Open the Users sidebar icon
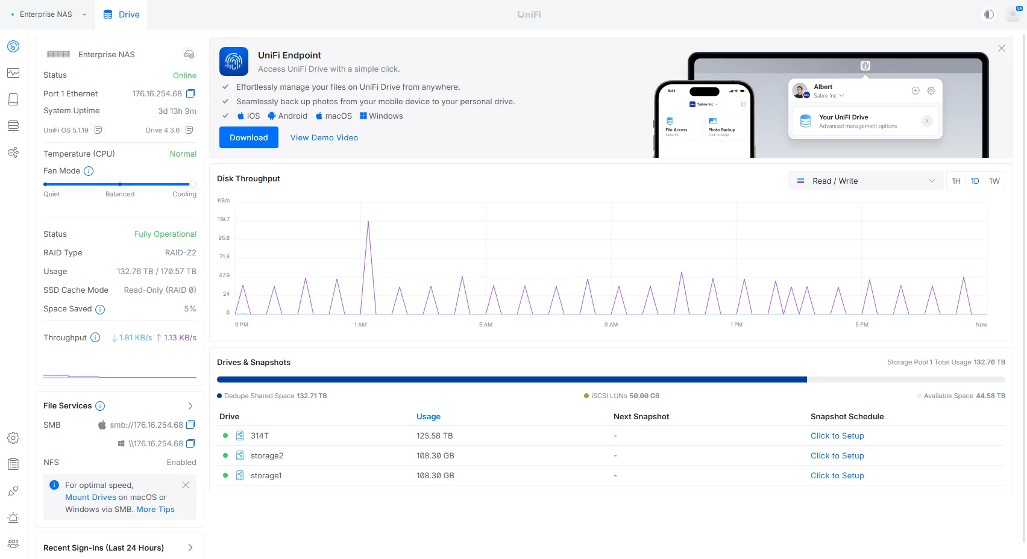This screenshot has height=559, width=1027. (x=13, y=544)
